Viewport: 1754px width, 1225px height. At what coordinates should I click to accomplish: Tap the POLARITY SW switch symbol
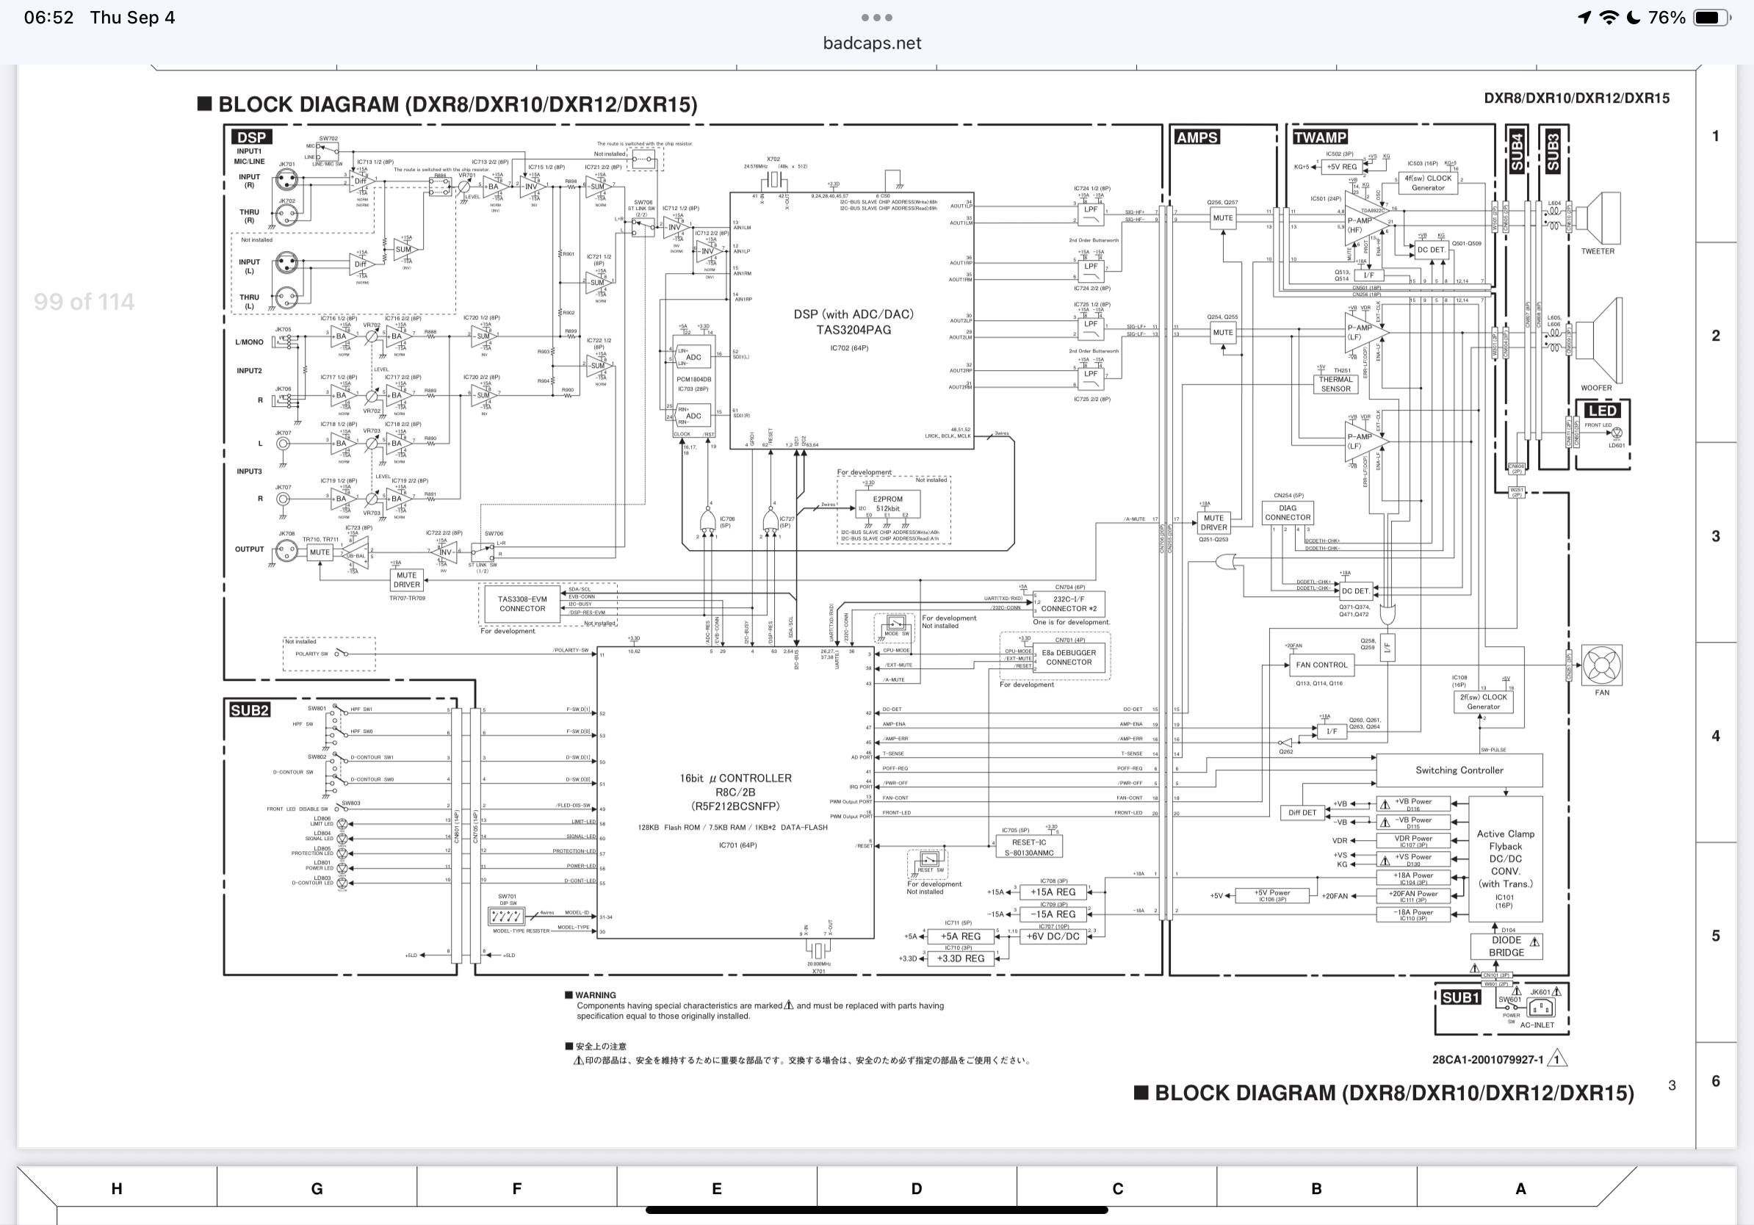coord(342,654)
